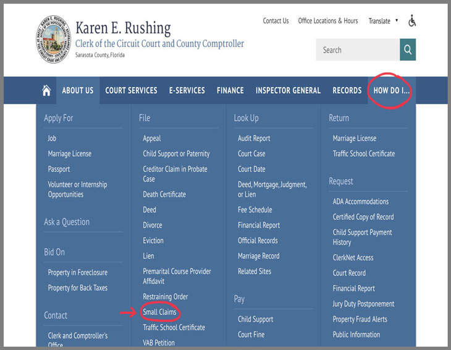Expand the Translate language dropdown

383,21
